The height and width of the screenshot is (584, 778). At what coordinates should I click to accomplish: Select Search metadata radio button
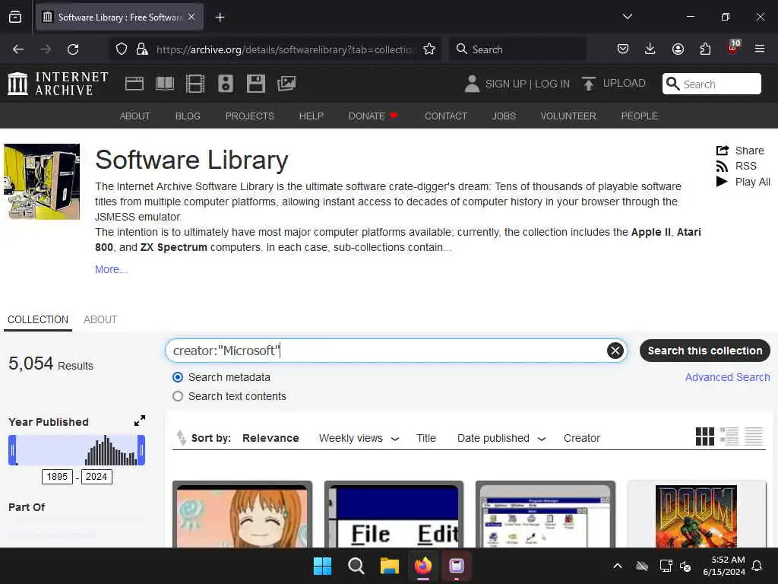click(x=178, y=377)
